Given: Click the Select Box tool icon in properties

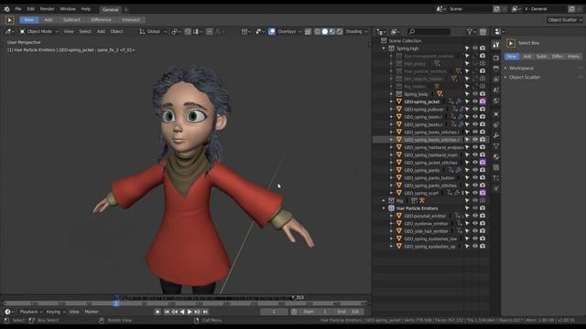Looking at the screenshot, I should coord(511,43).
